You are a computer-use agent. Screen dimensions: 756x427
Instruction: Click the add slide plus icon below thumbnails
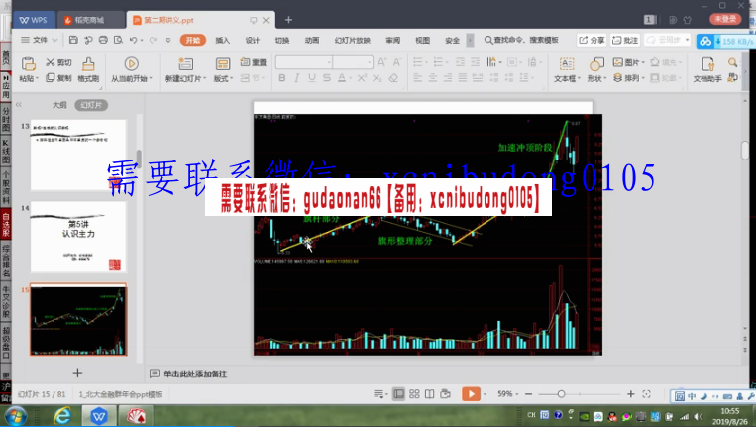point(77,373)
